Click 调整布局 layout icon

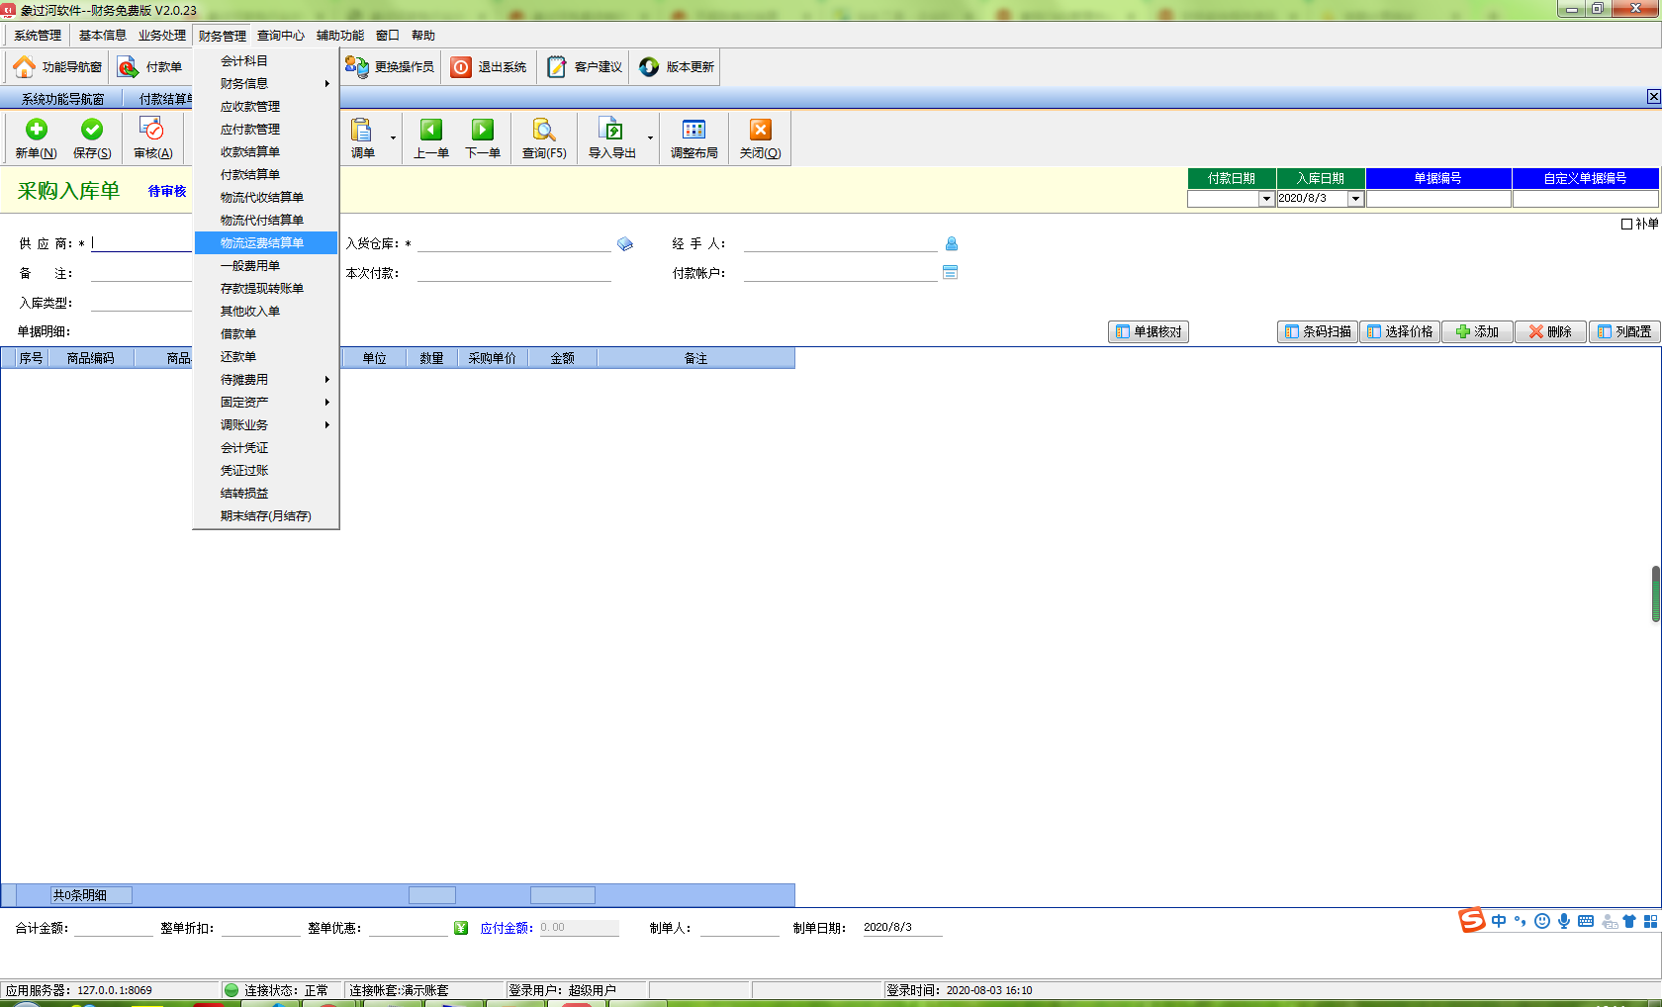(x=694, y=130)
